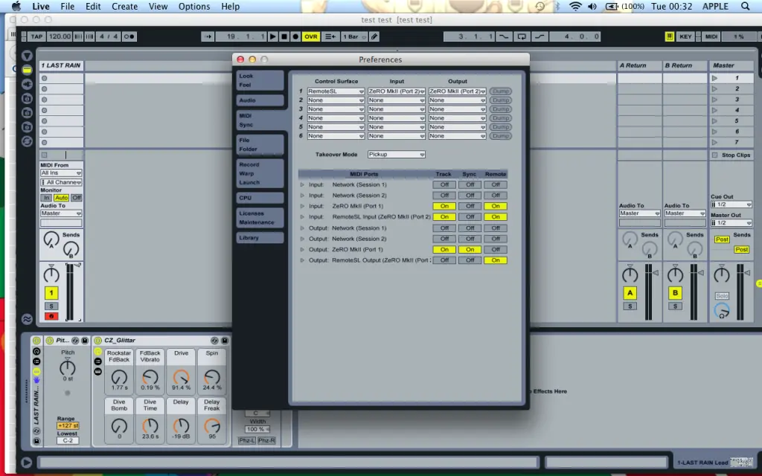Open the Options menu
762x476 pixels.
(x=194, y=6)
